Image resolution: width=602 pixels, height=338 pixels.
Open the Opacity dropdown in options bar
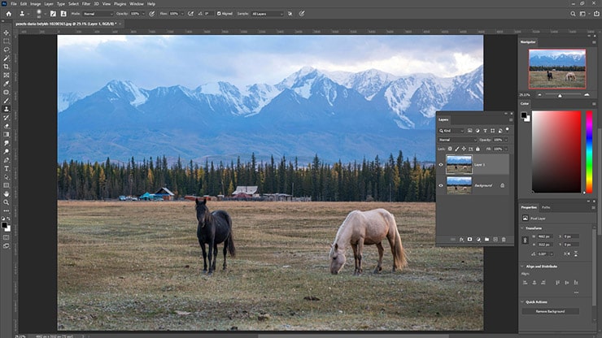point(143,14)
